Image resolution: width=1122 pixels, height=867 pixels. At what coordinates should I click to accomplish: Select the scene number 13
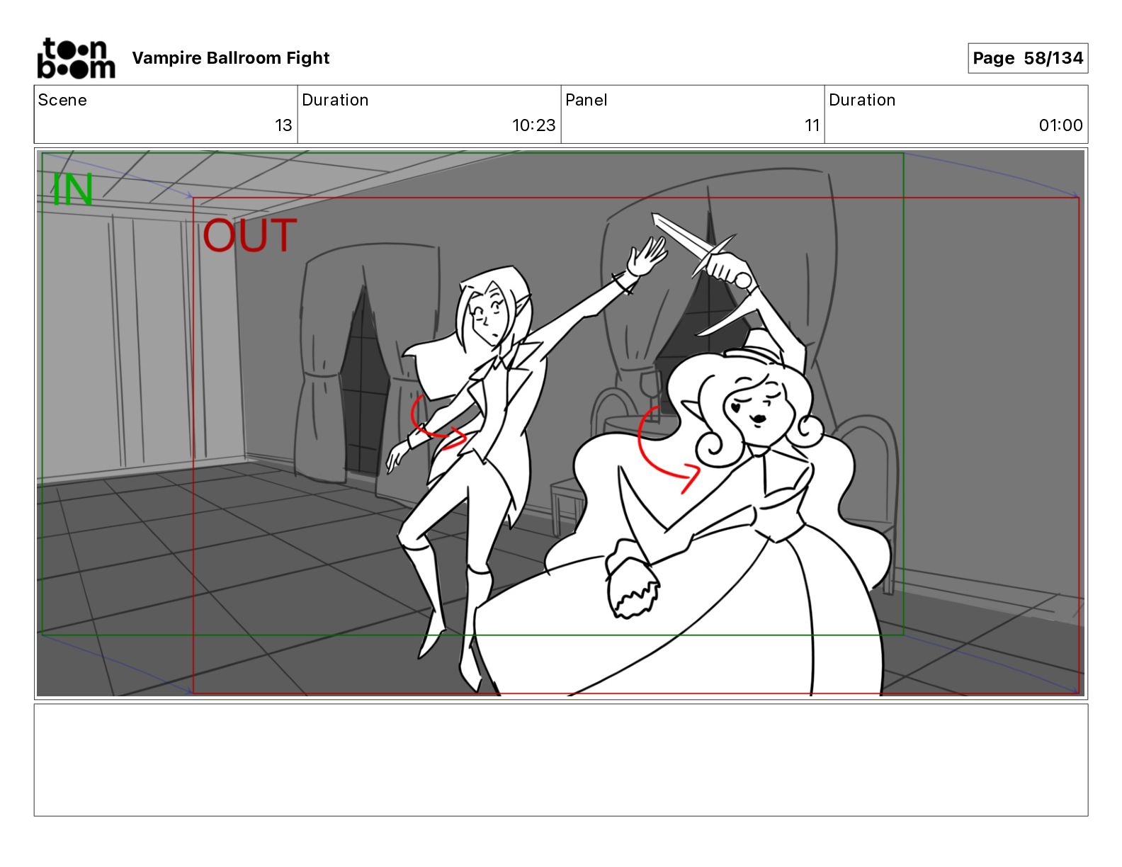(x=283, y=125)
